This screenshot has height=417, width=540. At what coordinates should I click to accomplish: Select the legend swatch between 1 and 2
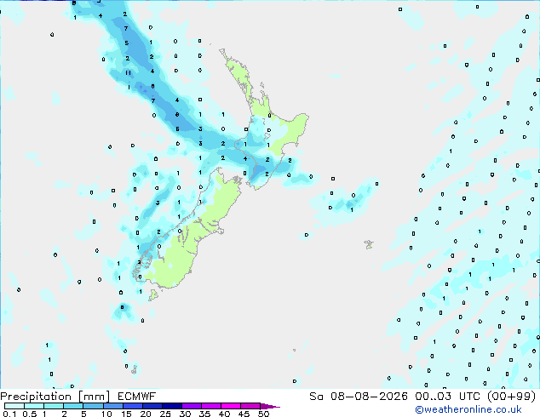tap(54, 406)
